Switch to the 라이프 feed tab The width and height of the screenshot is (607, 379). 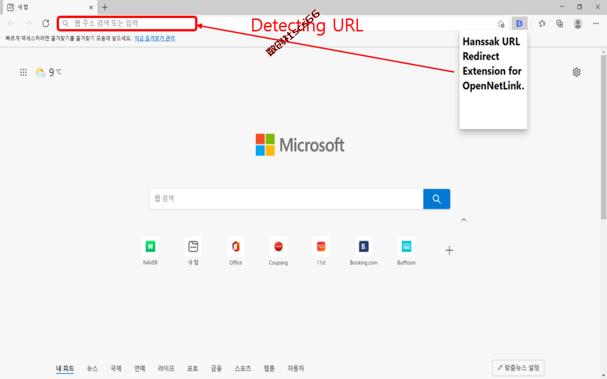tap(166, 368)
